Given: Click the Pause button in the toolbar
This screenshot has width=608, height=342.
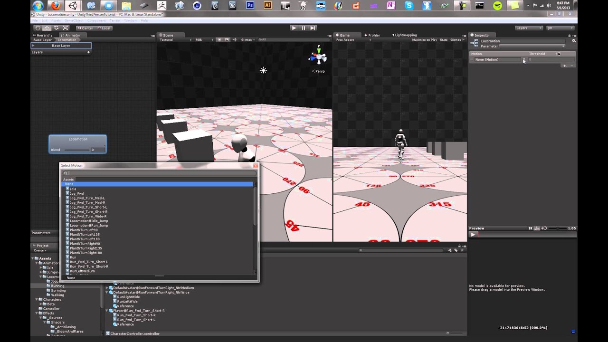Looking at the screenshot, I should click(x=304, y=28).
